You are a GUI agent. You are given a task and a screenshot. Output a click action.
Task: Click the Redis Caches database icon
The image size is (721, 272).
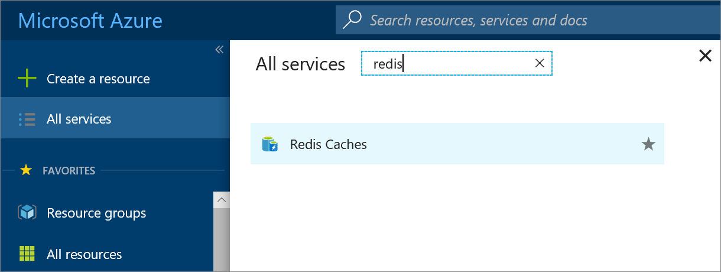tap(270, 144)
